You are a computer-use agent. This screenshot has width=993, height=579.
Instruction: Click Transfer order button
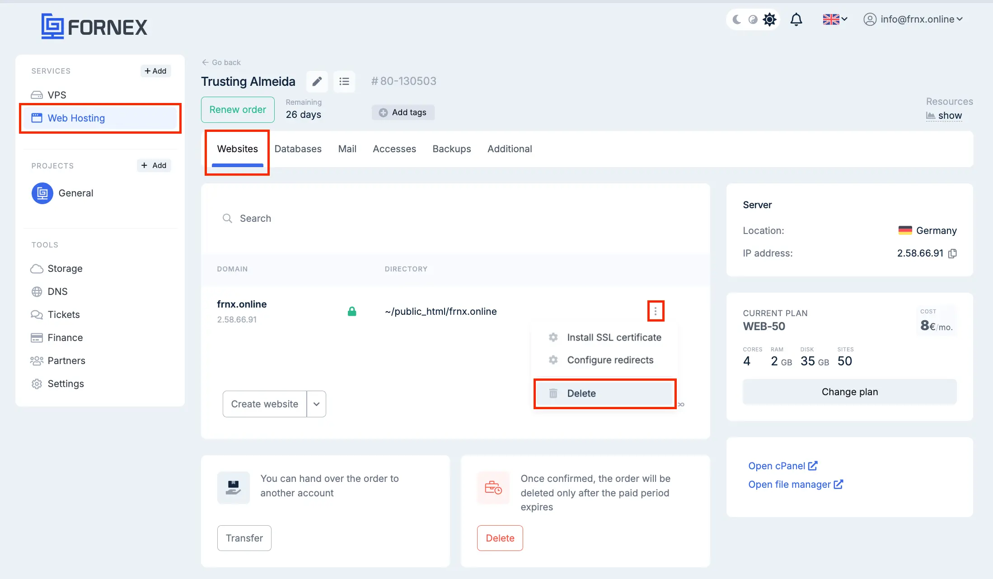pyautogui.click(x=244, y=538)
